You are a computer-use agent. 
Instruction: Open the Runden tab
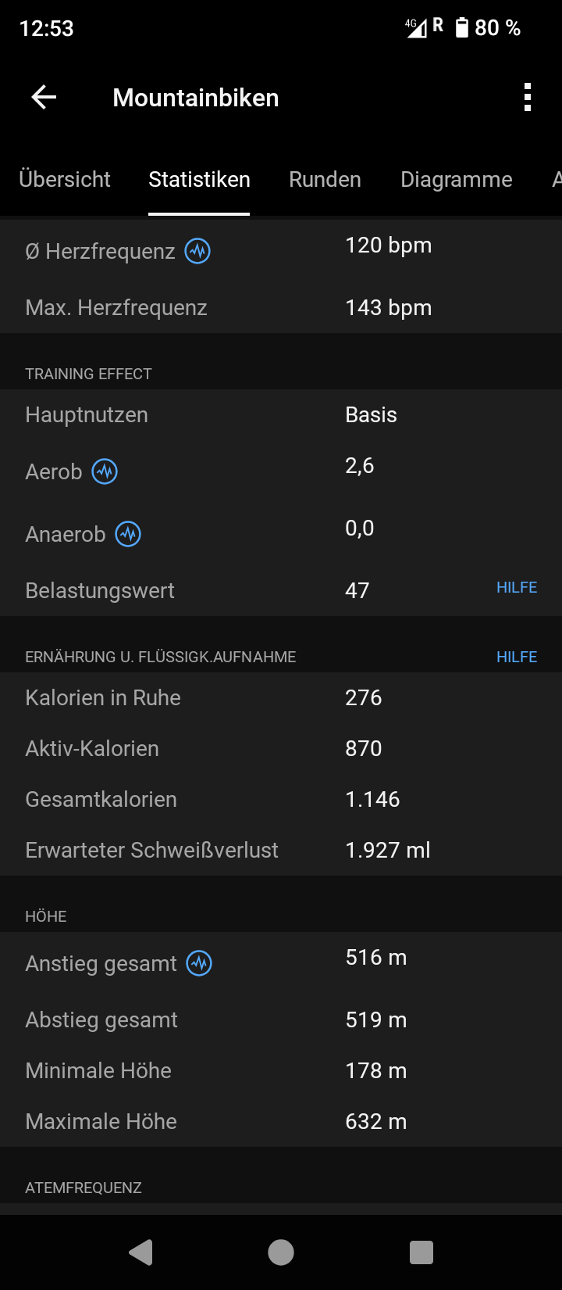pos(325,180)
